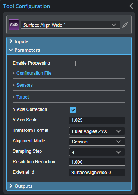Open the Surface Align Wide 1 dropdown
The image size is (138, 195).
pyautogui.click(x=70, y=25)
